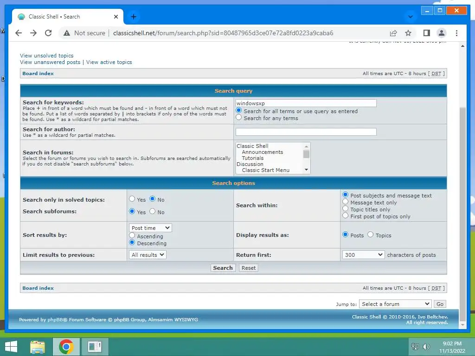This screenshot has height=356, width=475.
Task: Display results as Posts
Action: (345, 234)
